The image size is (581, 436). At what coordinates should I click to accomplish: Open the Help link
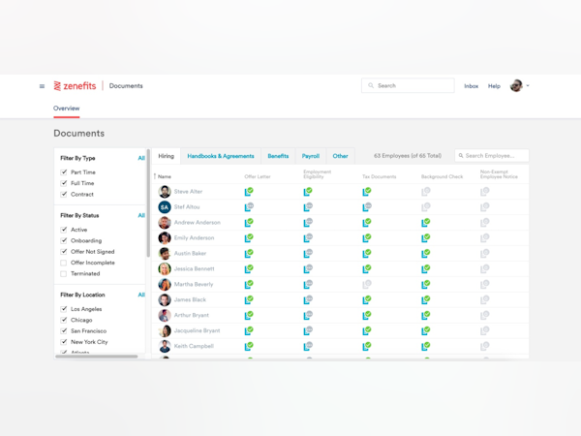494,86
